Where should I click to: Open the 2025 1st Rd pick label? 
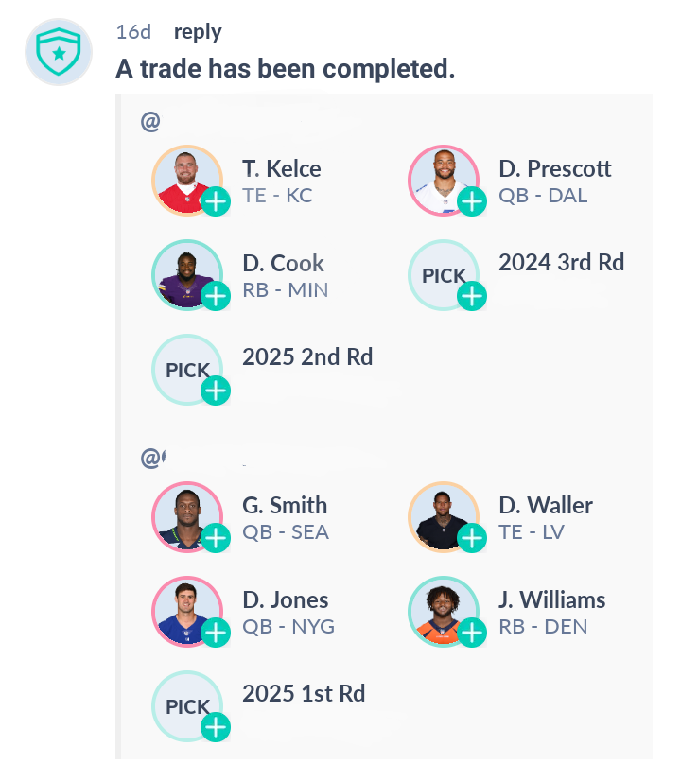coord(304,693)
